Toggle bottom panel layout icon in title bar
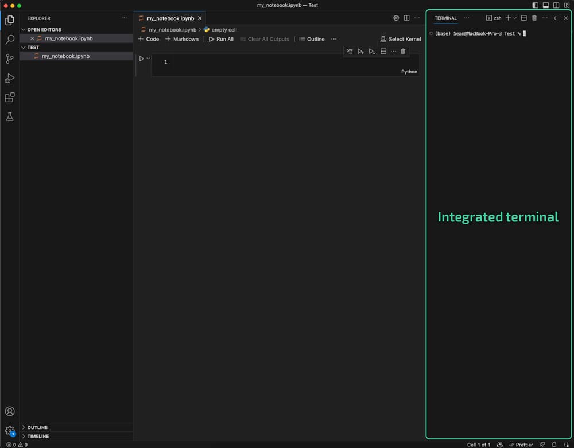This screenshot has height=448, width=574. pyautogui.click(x=546, y=5)
